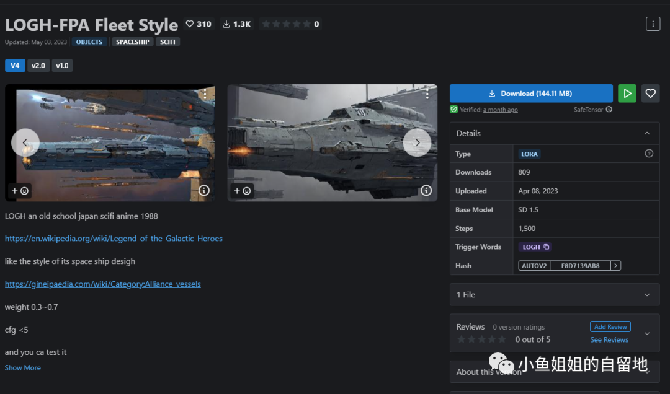Click Download (144.11 MB) button
This screenshot has width=670, height=394.
pos(531,94)
